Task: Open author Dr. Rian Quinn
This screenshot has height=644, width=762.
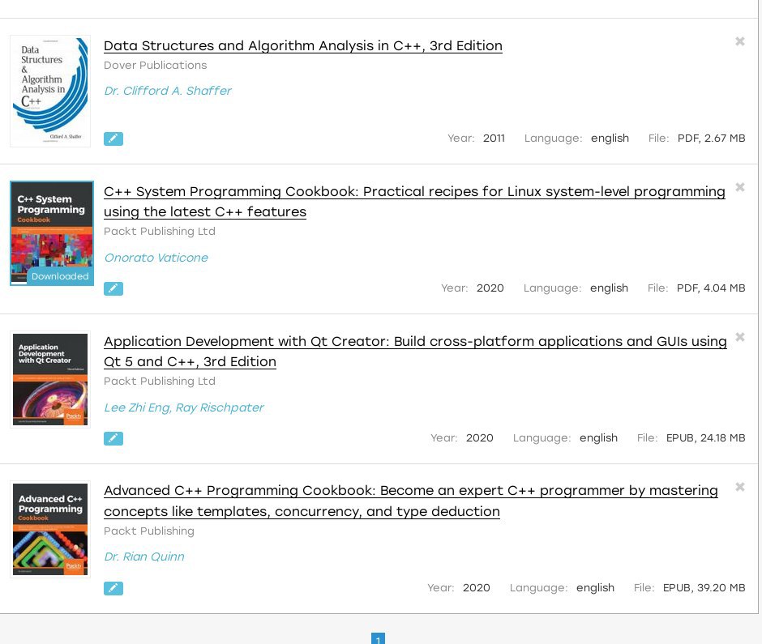Action: [x=144, y=557]
